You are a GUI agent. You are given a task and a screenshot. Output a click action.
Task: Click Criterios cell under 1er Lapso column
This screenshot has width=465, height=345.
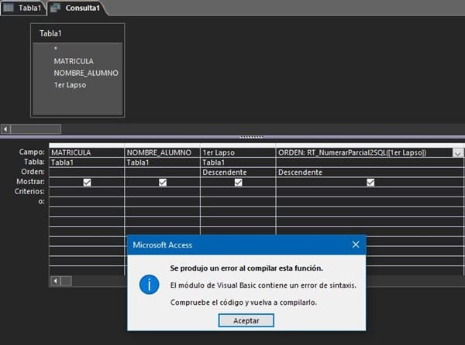[x=238, y=192]
